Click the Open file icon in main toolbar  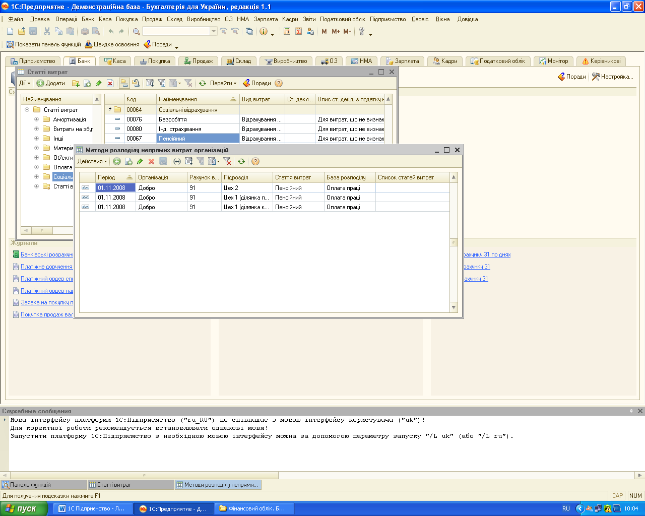click(21, 31)
